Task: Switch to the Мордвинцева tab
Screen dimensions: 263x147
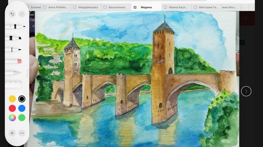Action: pyautogui.click(x=86, y=7)
